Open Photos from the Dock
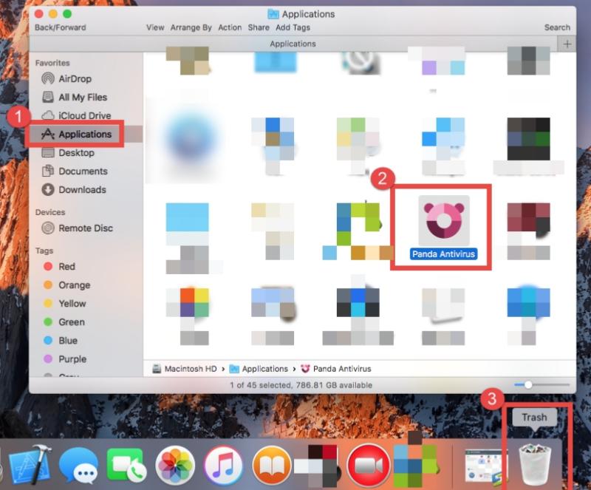 click(x=175, y=465)
